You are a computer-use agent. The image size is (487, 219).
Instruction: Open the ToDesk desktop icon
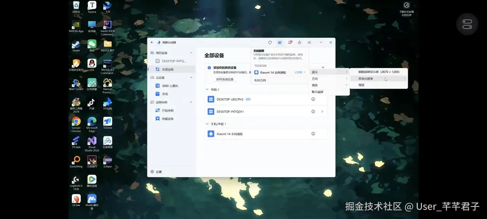click(108, 123)
